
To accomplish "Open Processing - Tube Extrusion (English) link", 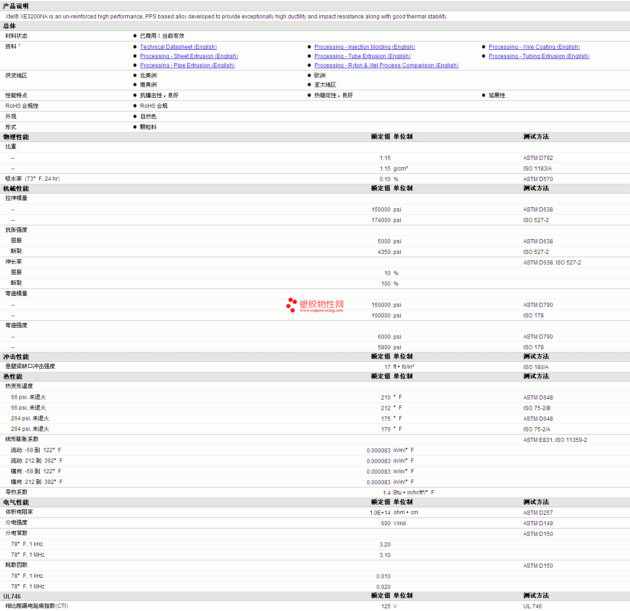I will point(363,56).
